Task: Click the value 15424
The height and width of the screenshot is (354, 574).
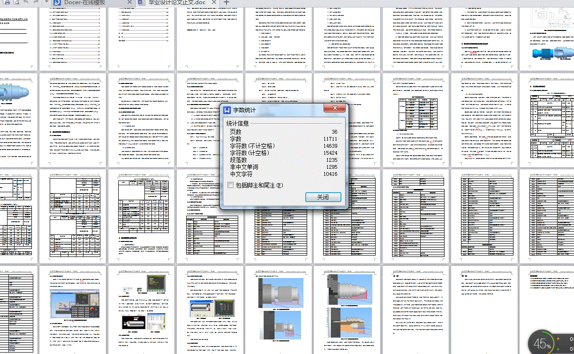Action: pos(330,153)
